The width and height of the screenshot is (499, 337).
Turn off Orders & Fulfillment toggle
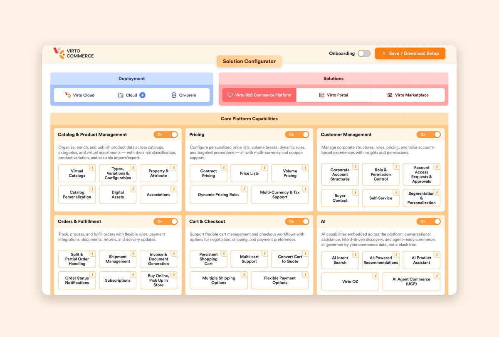click(x=166, y=221)
